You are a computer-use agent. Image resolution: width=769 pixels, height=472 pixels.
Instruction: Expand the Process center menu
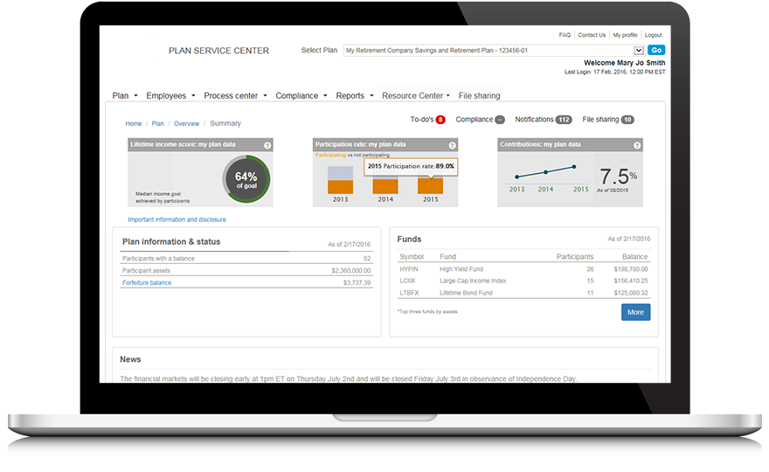(235, 96)
